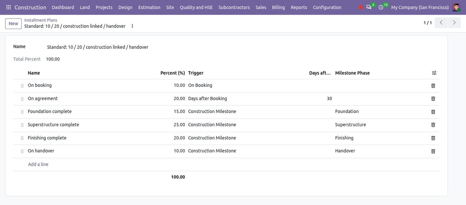The height and width of the screenshot is (205, 466).
Task: Click the Construction app title
Action: [30, 7]
